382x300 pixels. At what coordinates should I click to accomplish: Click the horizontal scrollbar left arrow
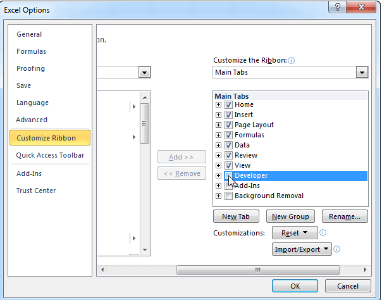pyautogui.click(x=102, y=270)
